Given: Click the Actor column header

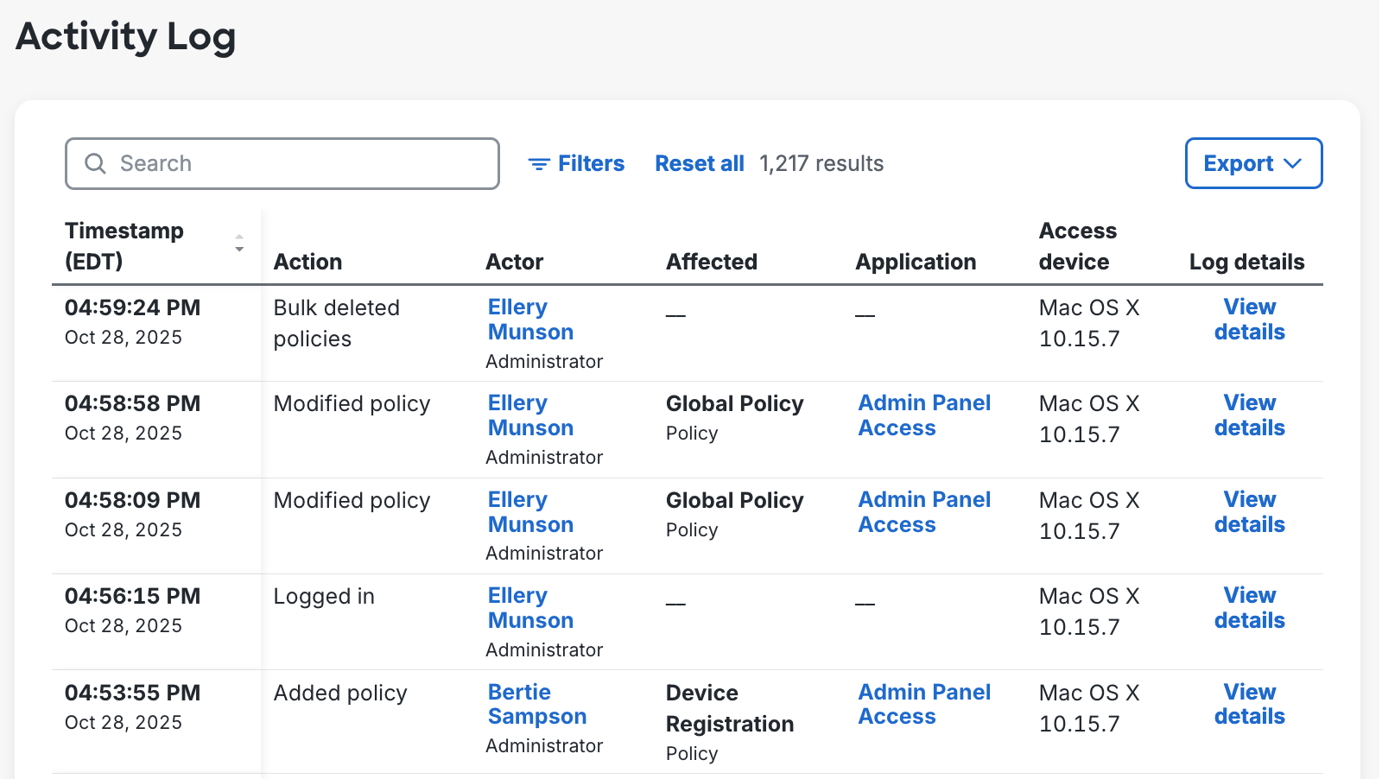Looking at the screenshot, I should [x=515, y=262].
